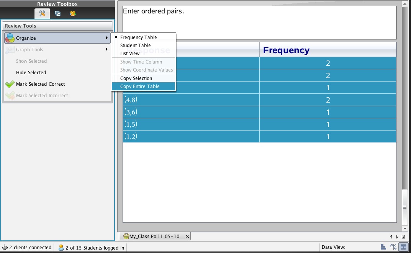Switch Data View to bar chart

pos(383,247)
